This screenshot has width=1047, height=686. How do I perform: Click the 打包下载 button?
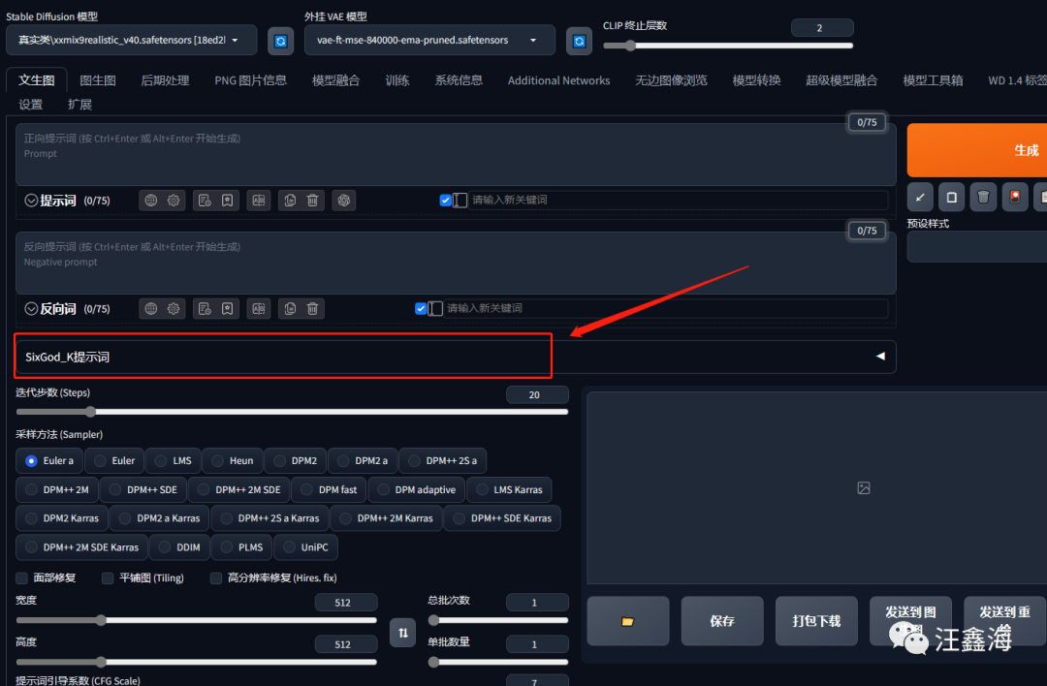click(816, 621)
